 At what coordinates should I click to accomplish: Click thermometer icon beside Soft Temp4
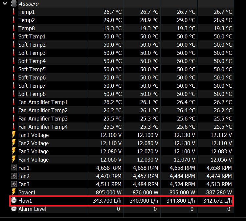pyautogui.click(x=14, y=61)
